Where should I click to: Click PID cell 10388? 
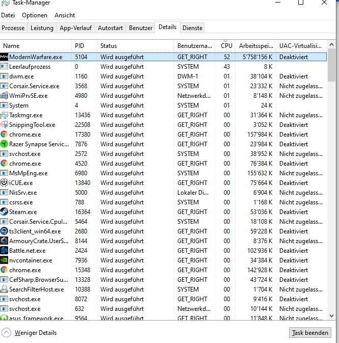tap(83, 289)
